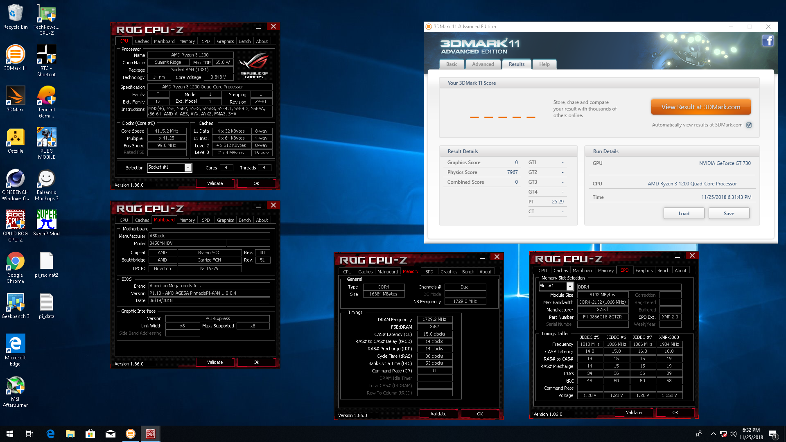Screen dimensions: 786x442
Task: Click Validate in the Memory window
Action: click(438, 414)
